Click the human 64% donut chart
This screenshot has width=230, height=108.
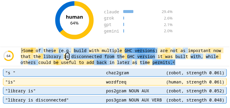74,20
